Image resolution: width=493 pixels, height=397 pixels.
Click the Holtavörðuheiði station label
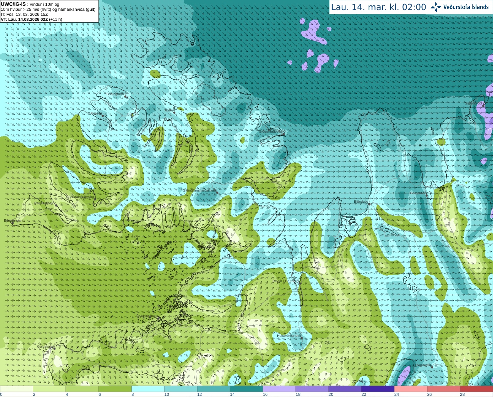(288, 336)
